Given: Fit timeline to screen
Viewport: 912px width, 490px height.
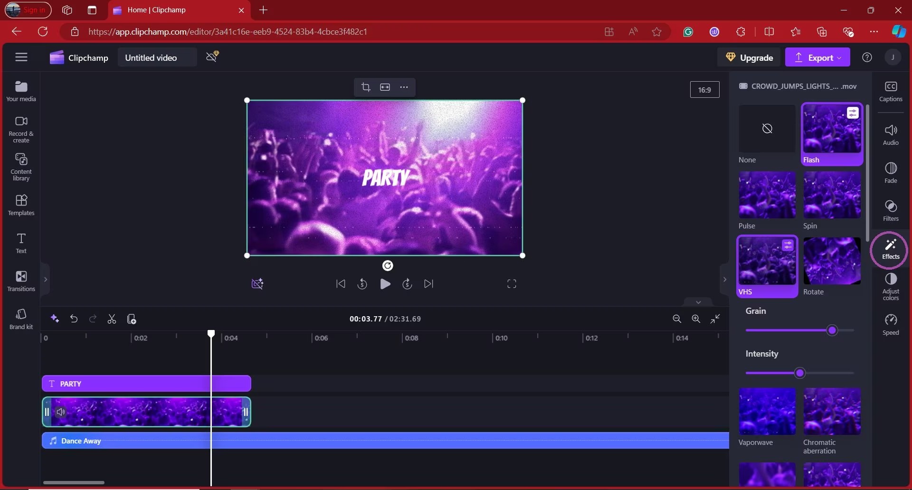Looking at the screenshot, I should click(715, 319).
